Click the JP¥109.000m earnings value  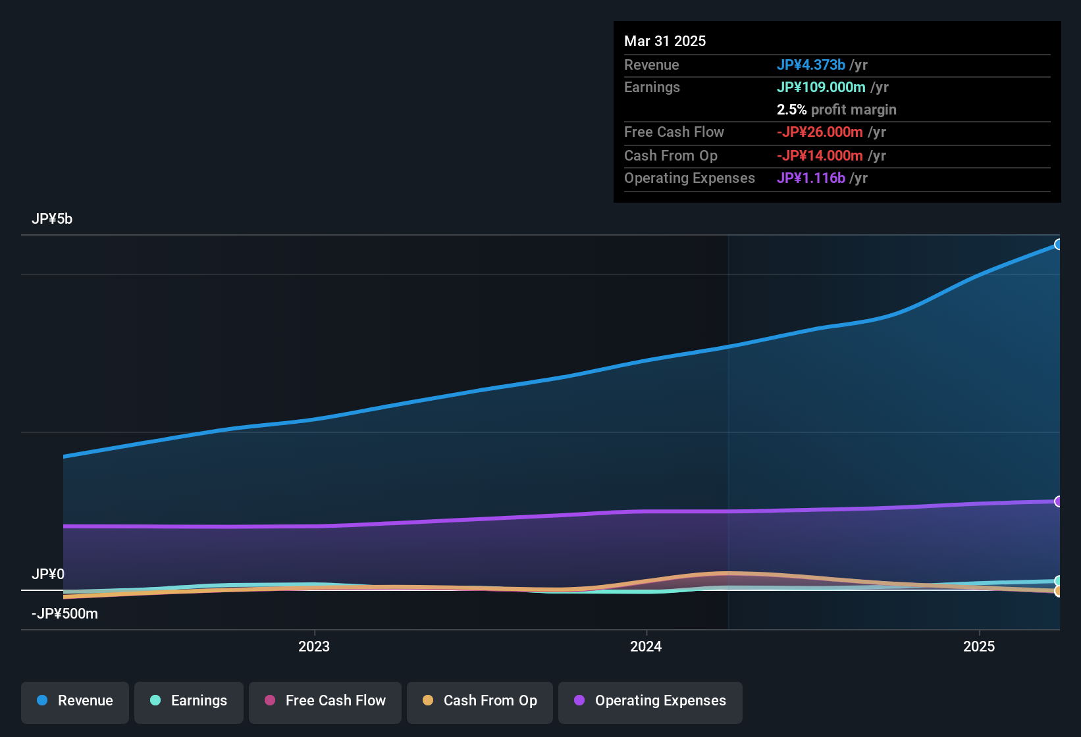(x=821, y=87)
